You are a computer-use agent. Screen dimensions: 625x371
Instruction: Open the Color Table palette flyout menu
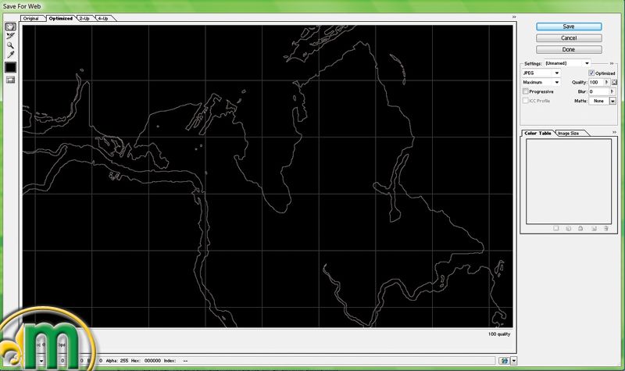pyautogui.click(x=614, y=132)
